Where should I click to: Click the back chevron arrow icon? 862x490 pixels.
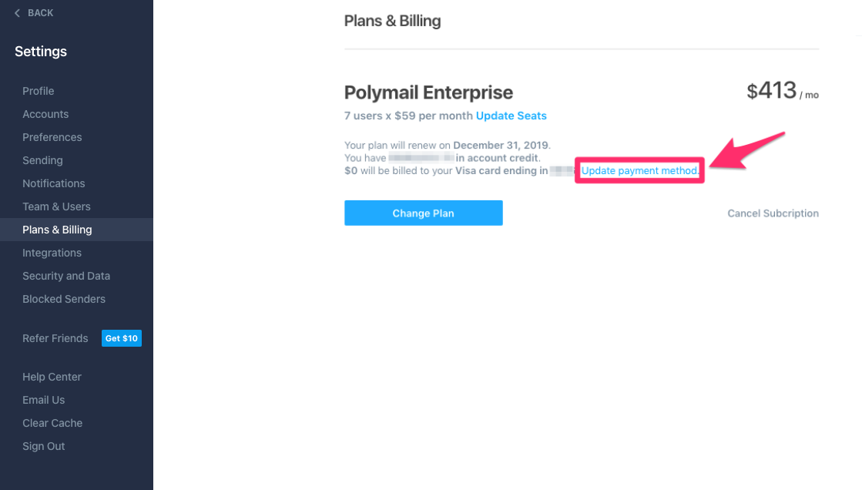click(x=18, y=13)
